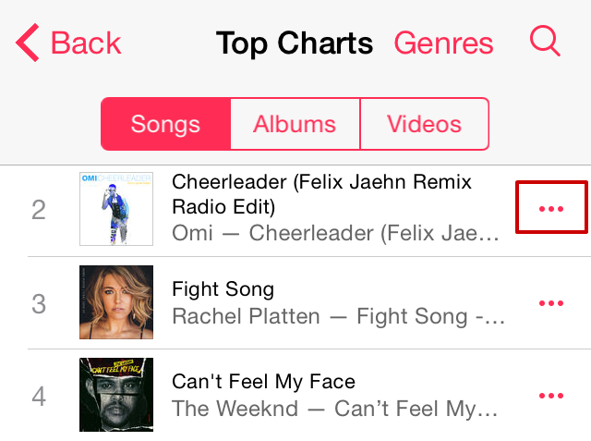
Task: Select chart rank number 3
Action: tap(39, 304)
